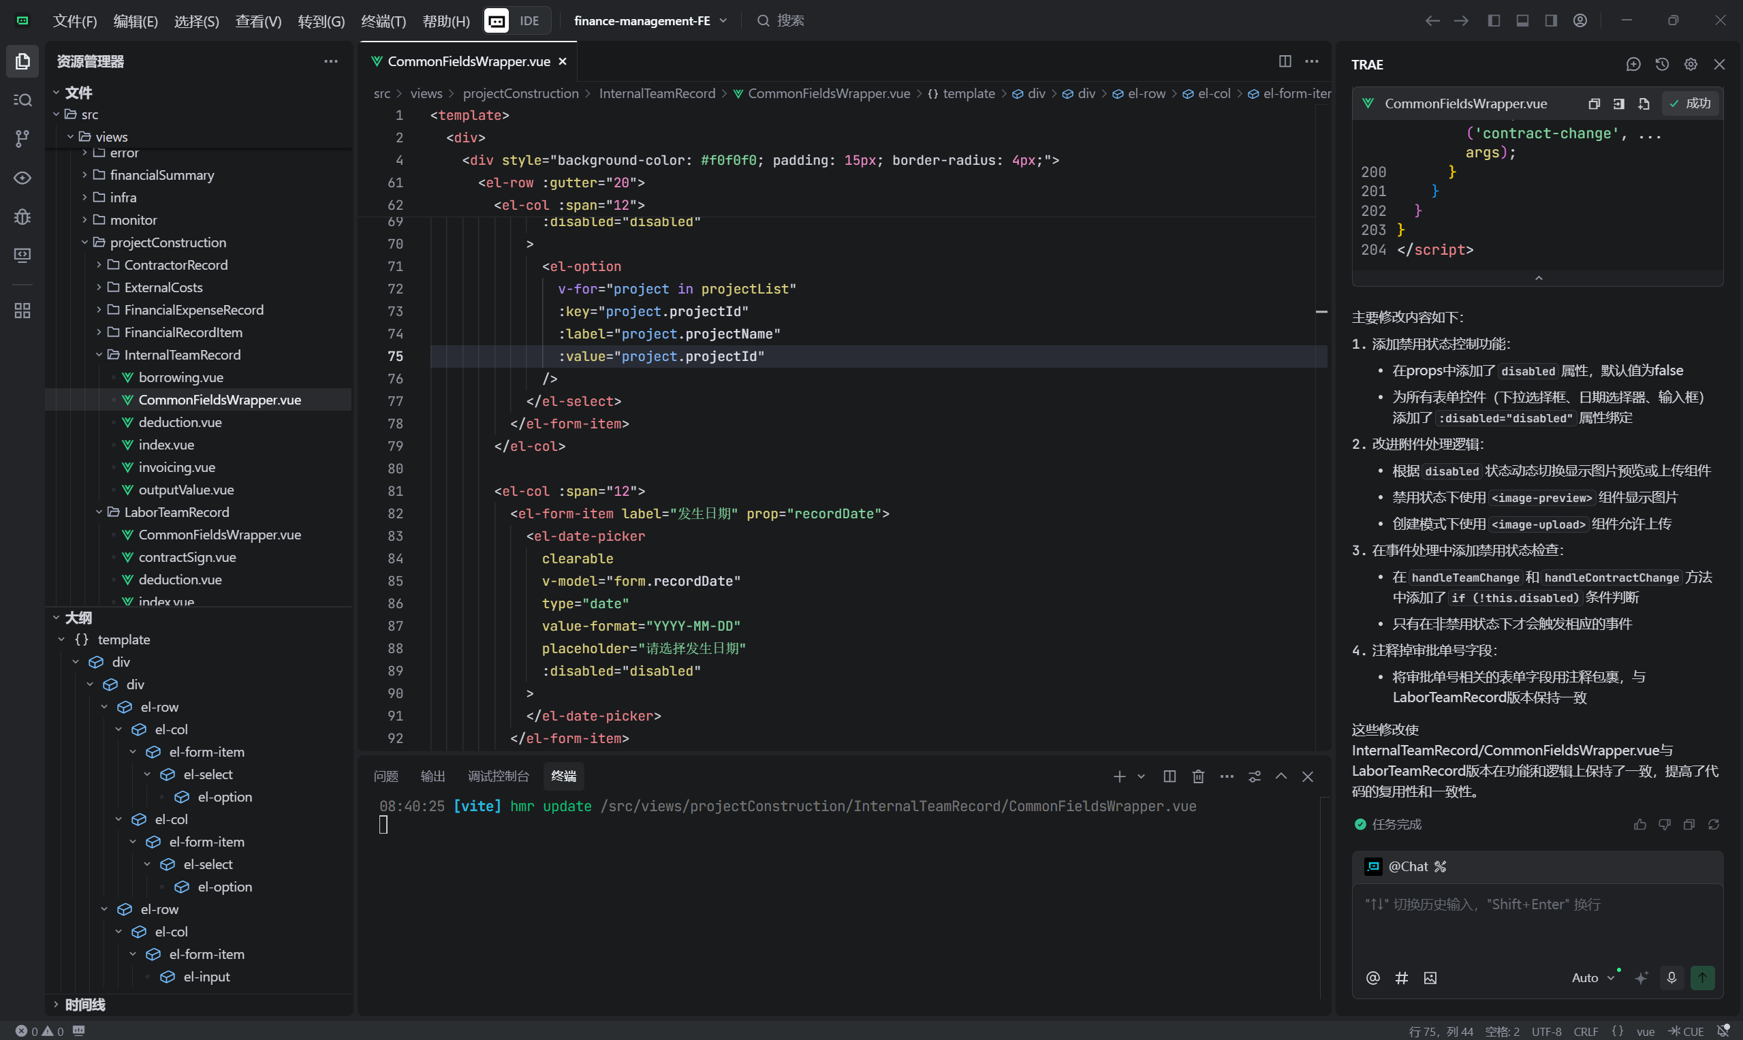Start a new chat in TRAE panel
This screenshot has height=1040, width=1743.
1633,65
